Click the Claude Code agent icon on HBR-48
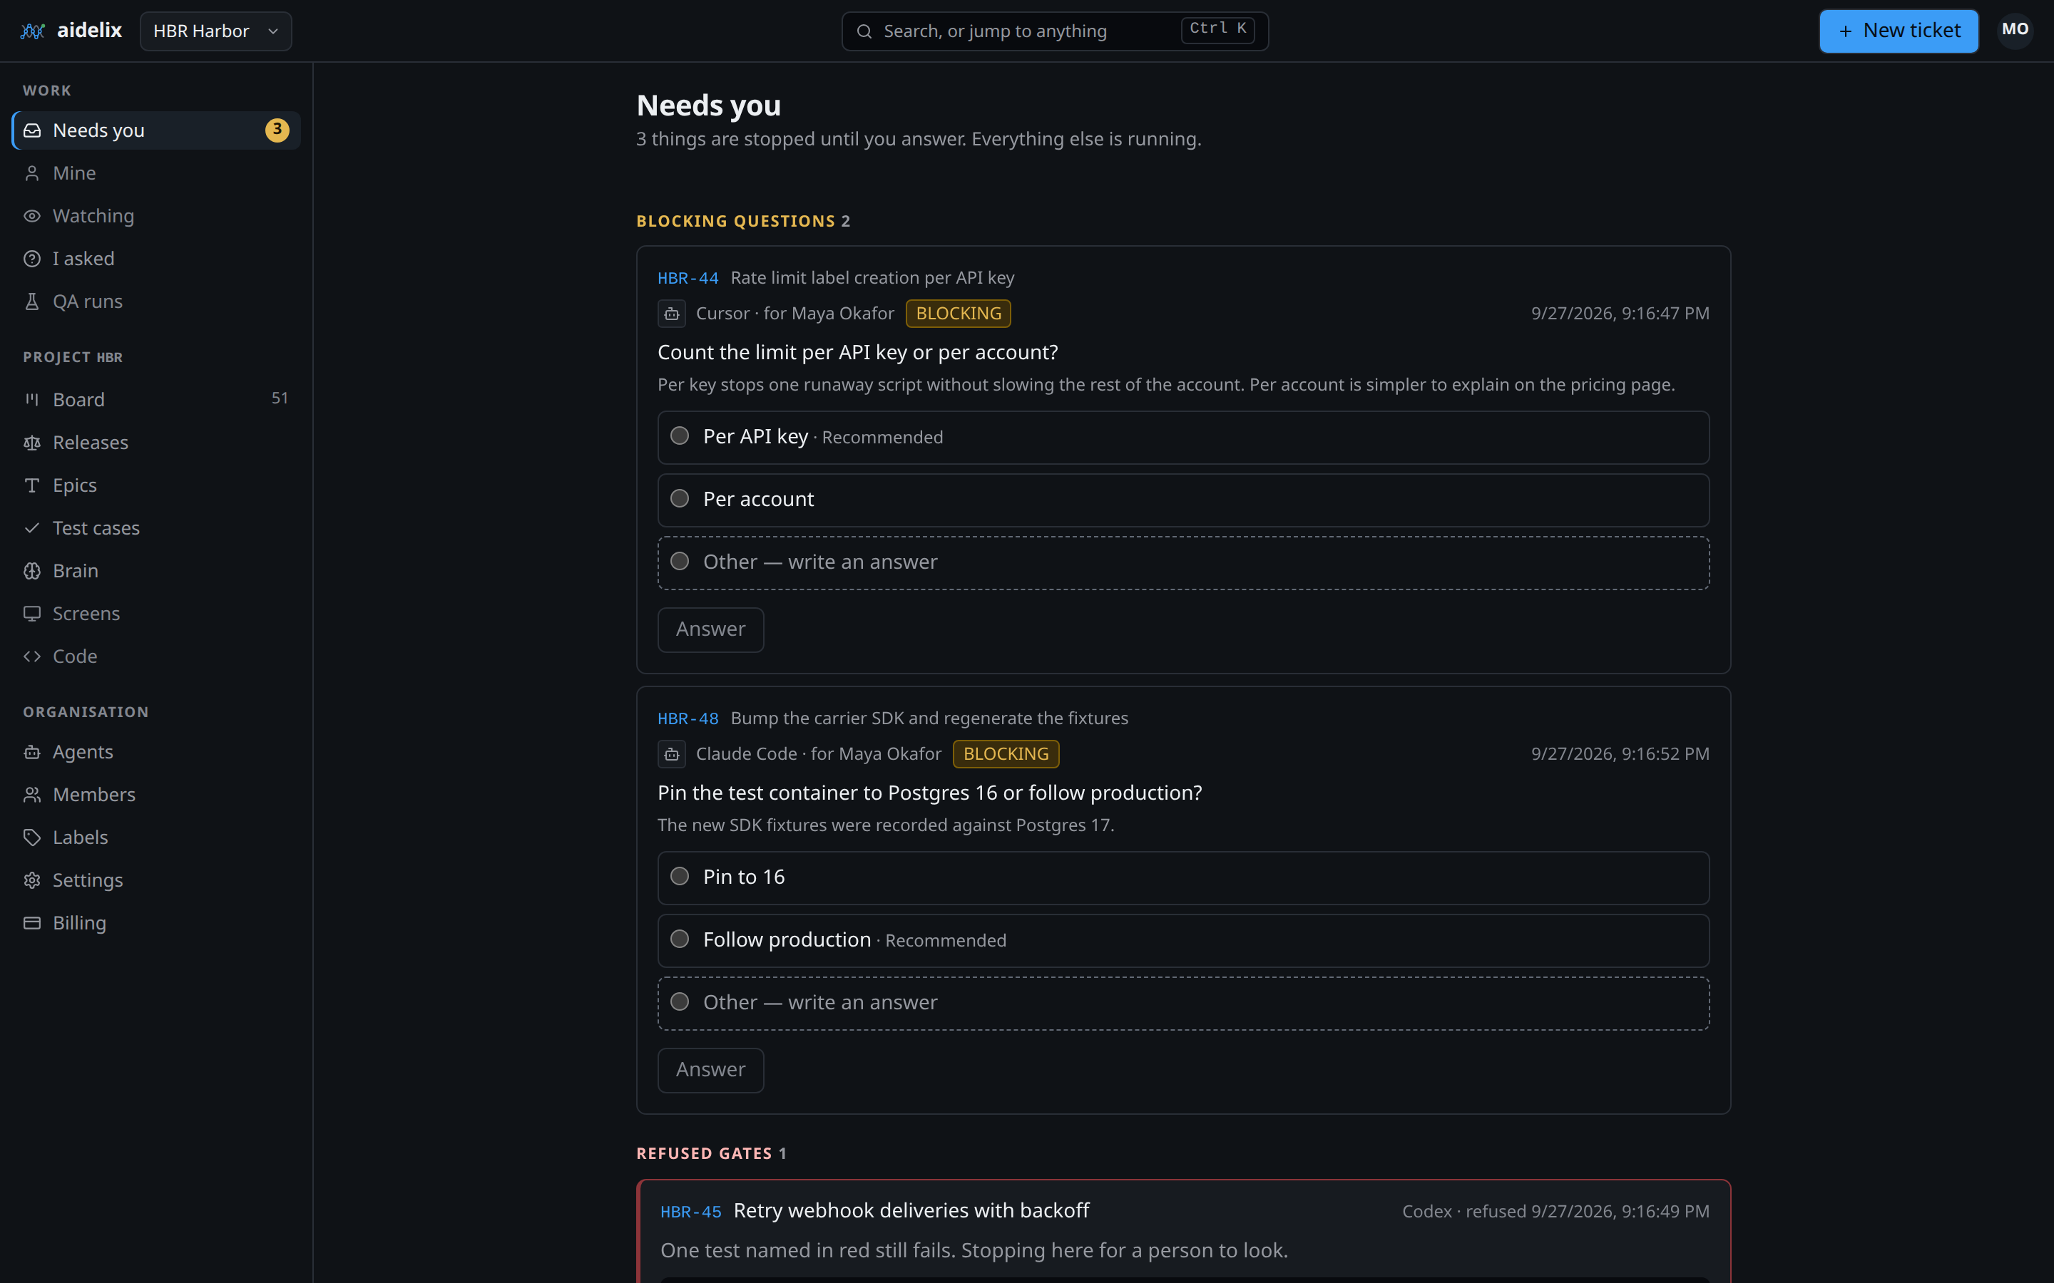This screenshot has height=1283, width=2054. 671,754
